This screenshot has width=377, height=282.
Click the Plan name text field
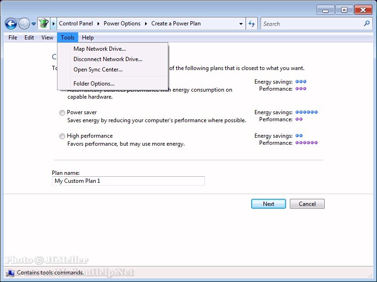pos(128,181)
